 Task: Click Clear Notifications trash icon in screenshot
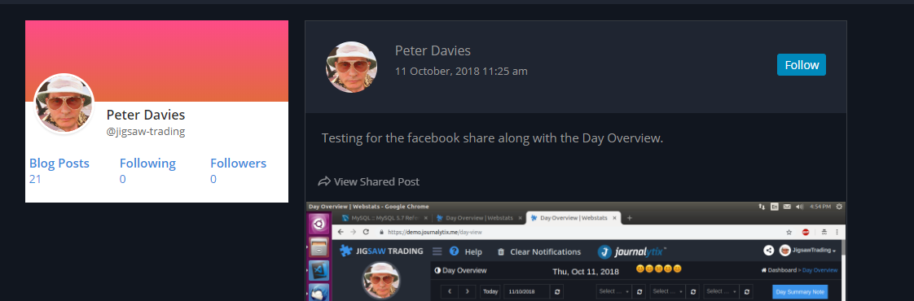501,252
